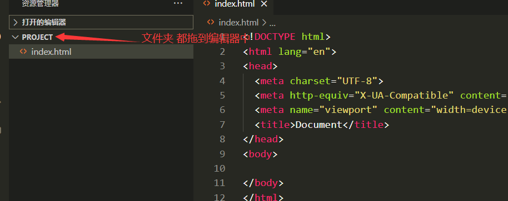Click the closing body tag on line 11
Screen dimensions: 508x201
coord(263,183)
